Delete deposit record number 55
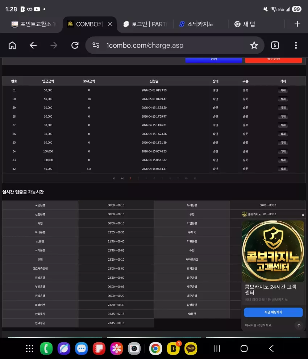 click(283, 142)
